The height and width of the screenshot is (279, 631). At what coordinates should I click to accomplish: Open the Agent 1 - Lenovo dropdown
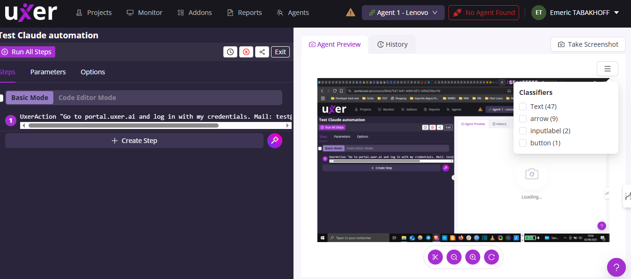tap(403, 13)
